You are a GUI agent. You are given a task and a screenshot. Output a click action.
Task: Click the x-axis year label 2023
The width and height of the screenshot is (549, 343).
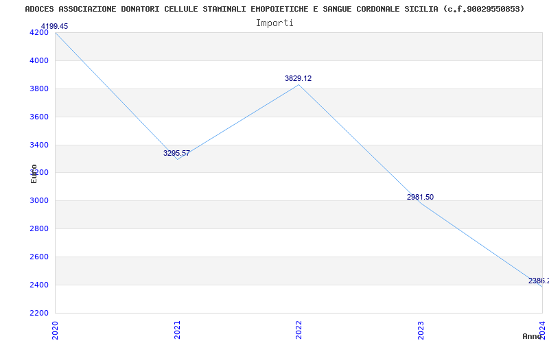point(421,330)
